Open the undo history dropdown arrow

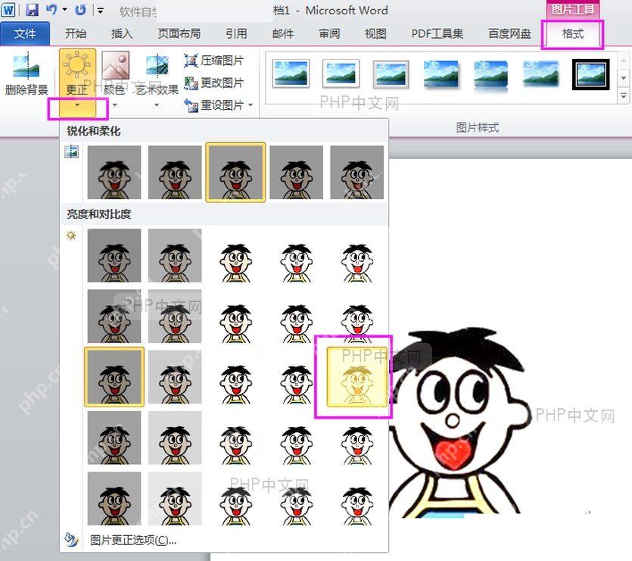point(65,9)
